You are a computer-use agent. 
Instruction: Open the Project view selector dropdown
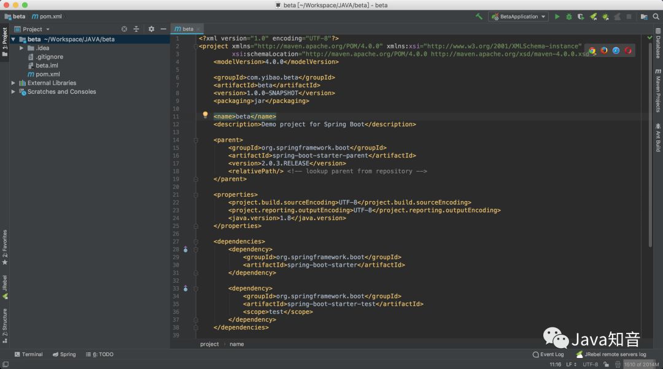coord(32,29)
